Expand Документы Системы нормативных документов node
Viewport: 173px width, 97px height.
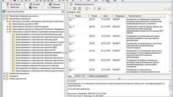click(7, 21)
